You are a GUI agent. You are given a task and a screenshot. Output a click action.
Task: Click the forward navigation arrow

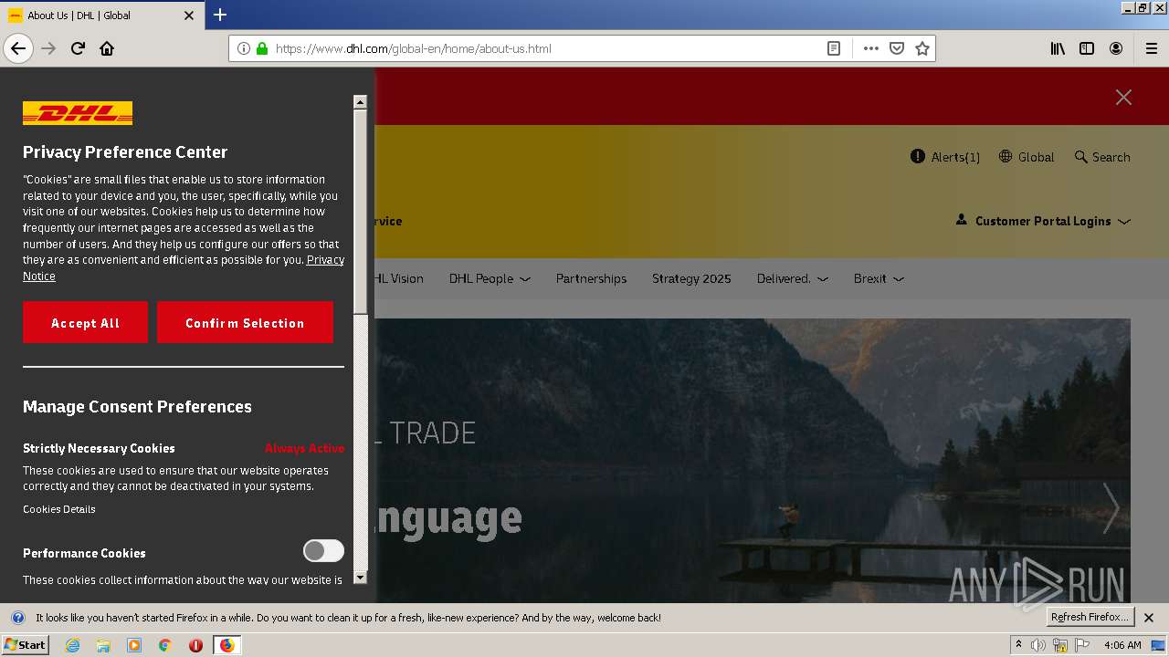[49, 48]
